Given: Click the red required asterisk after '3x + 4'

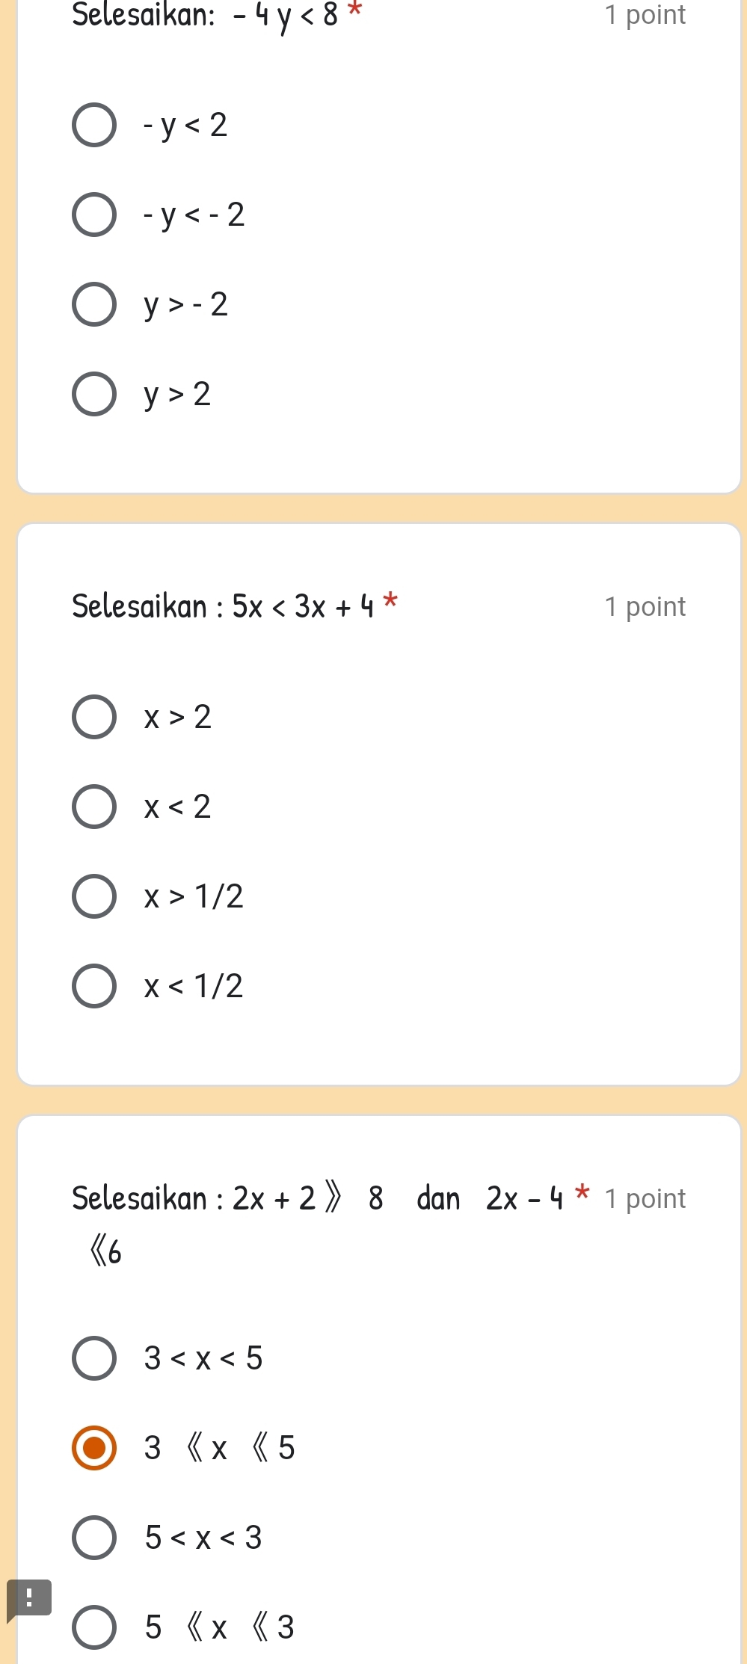Looking at the screenshot, I should click(x=390, y=600).
